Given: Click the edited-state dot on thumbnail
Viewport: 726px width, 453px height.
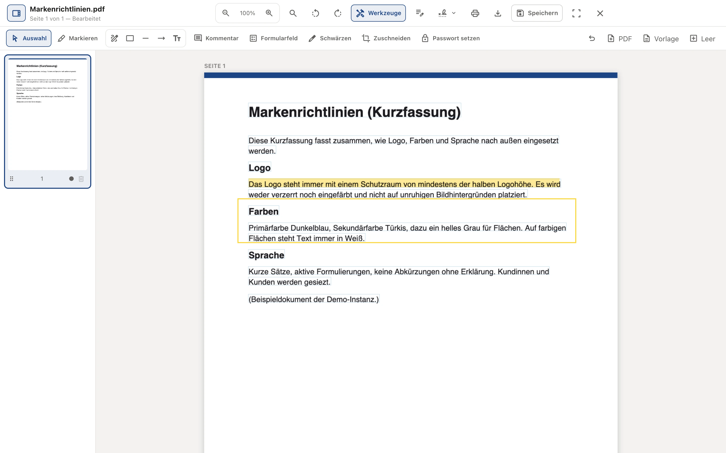Looking at the screenshot, I should coord(71,179).
